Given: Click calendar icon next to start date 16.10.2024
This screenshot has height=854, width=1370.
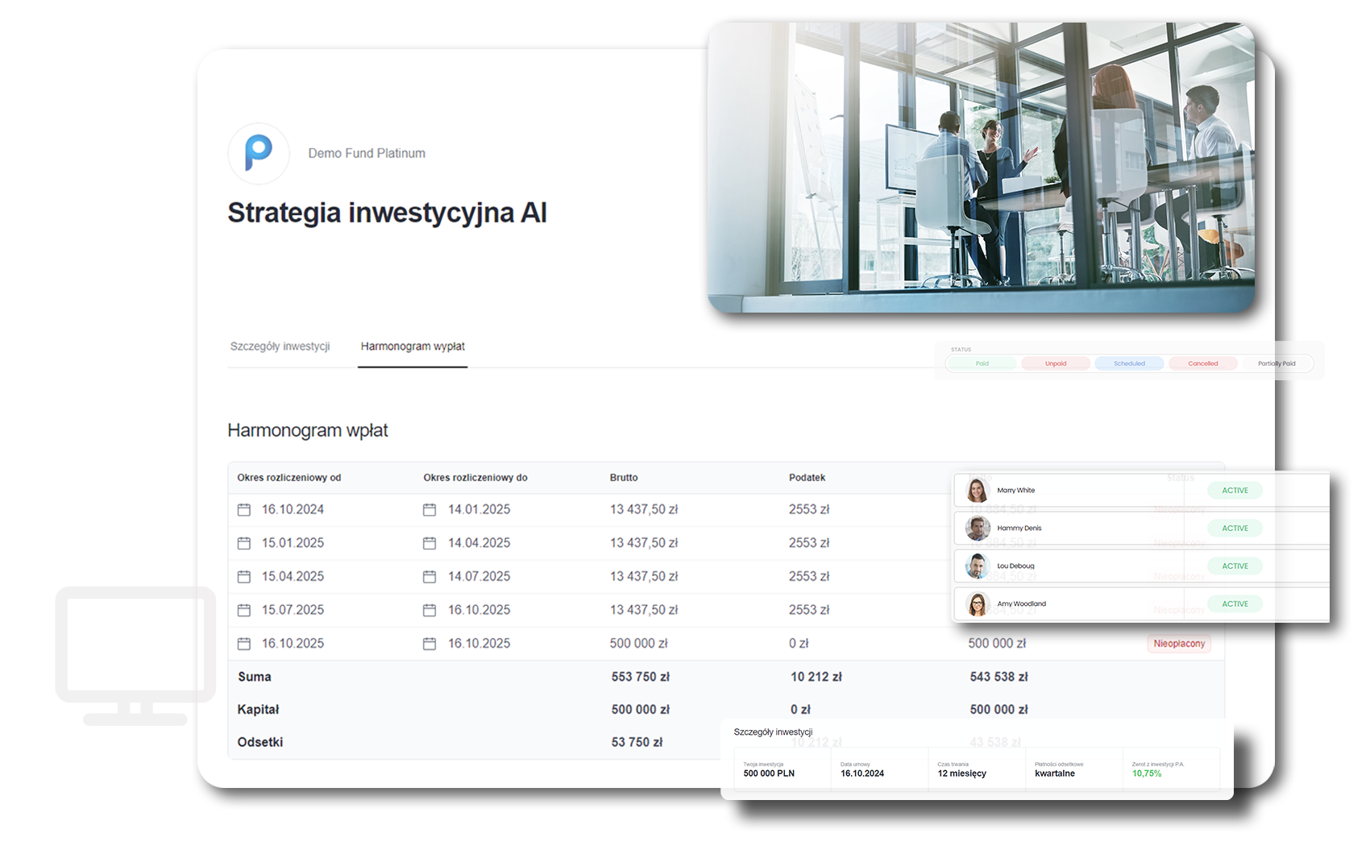Looking at the screenshot, I should tap(244, 510).
